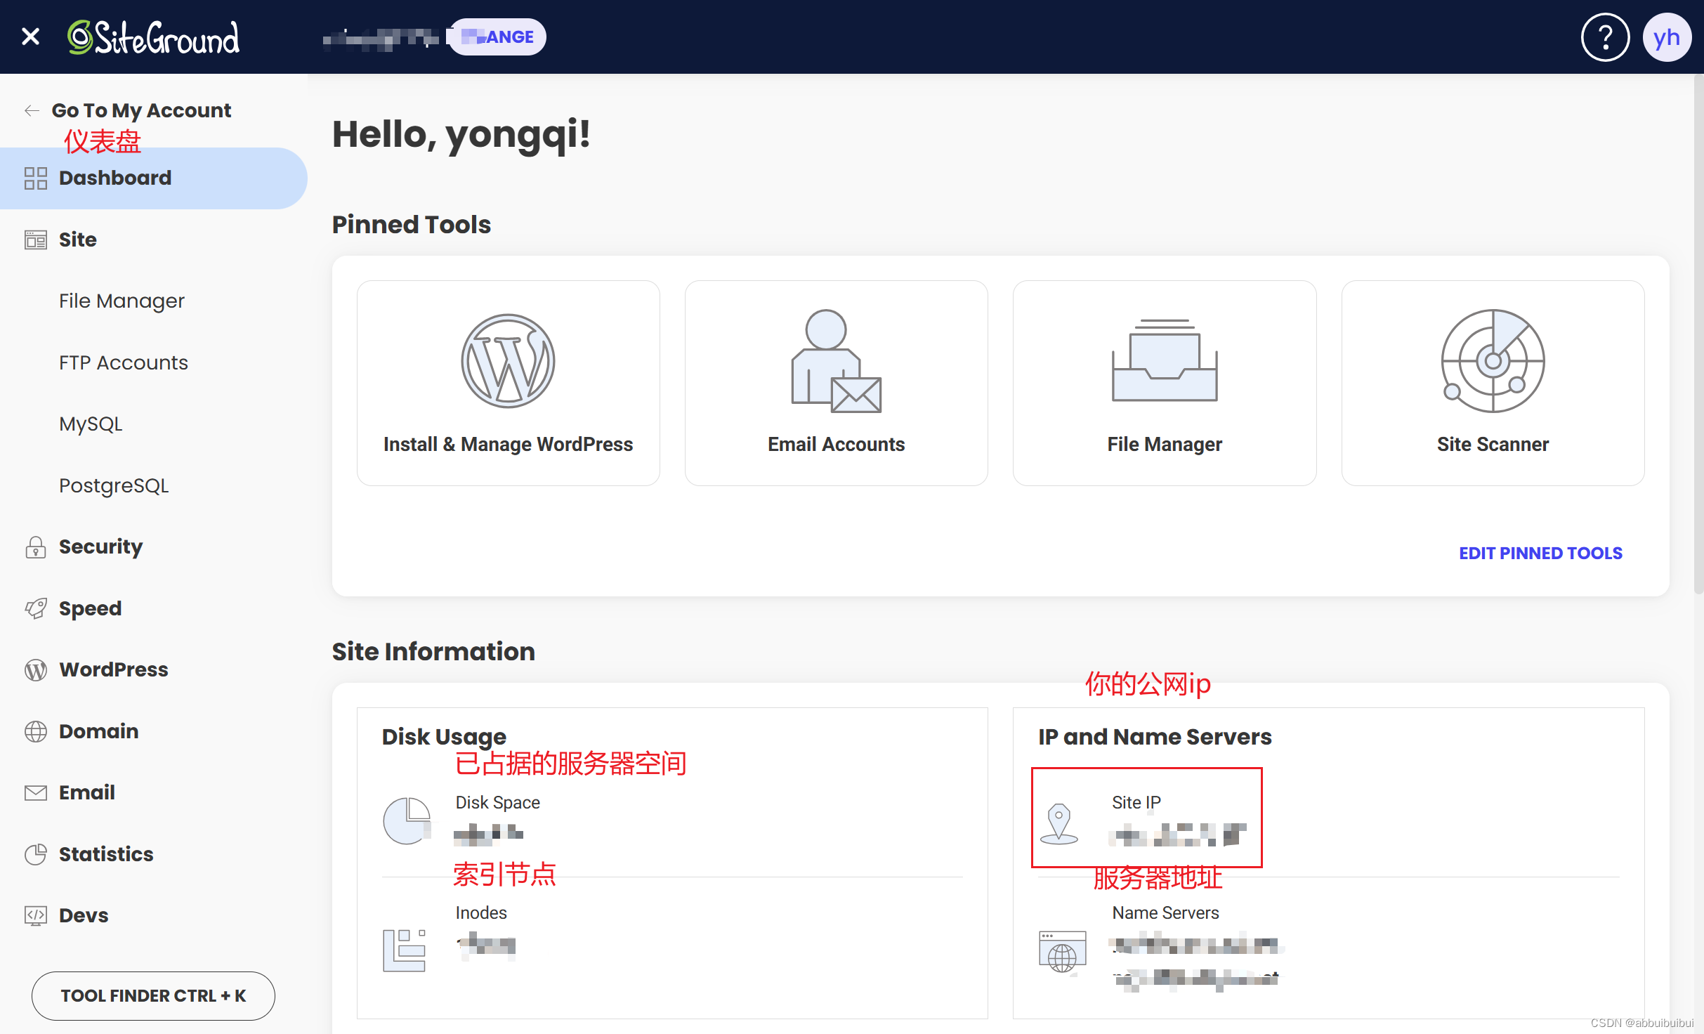Click Go To My Account back link
Screen dimensions: 1704x1034
(x=140, y=110)
